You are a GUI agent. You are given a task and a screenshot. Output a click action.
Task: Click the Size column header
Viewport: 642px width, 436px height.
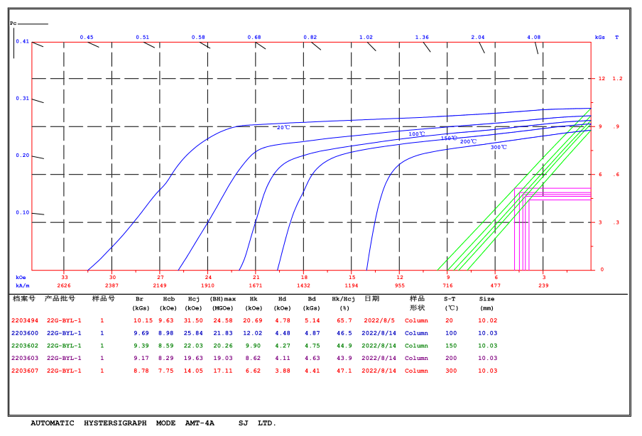coord(486,299)
